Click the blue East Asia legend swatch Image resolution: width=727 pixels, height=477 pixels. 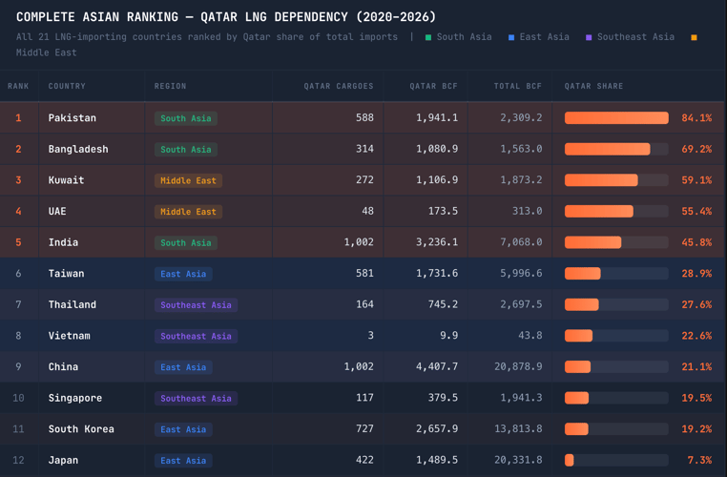coord(511,37)
